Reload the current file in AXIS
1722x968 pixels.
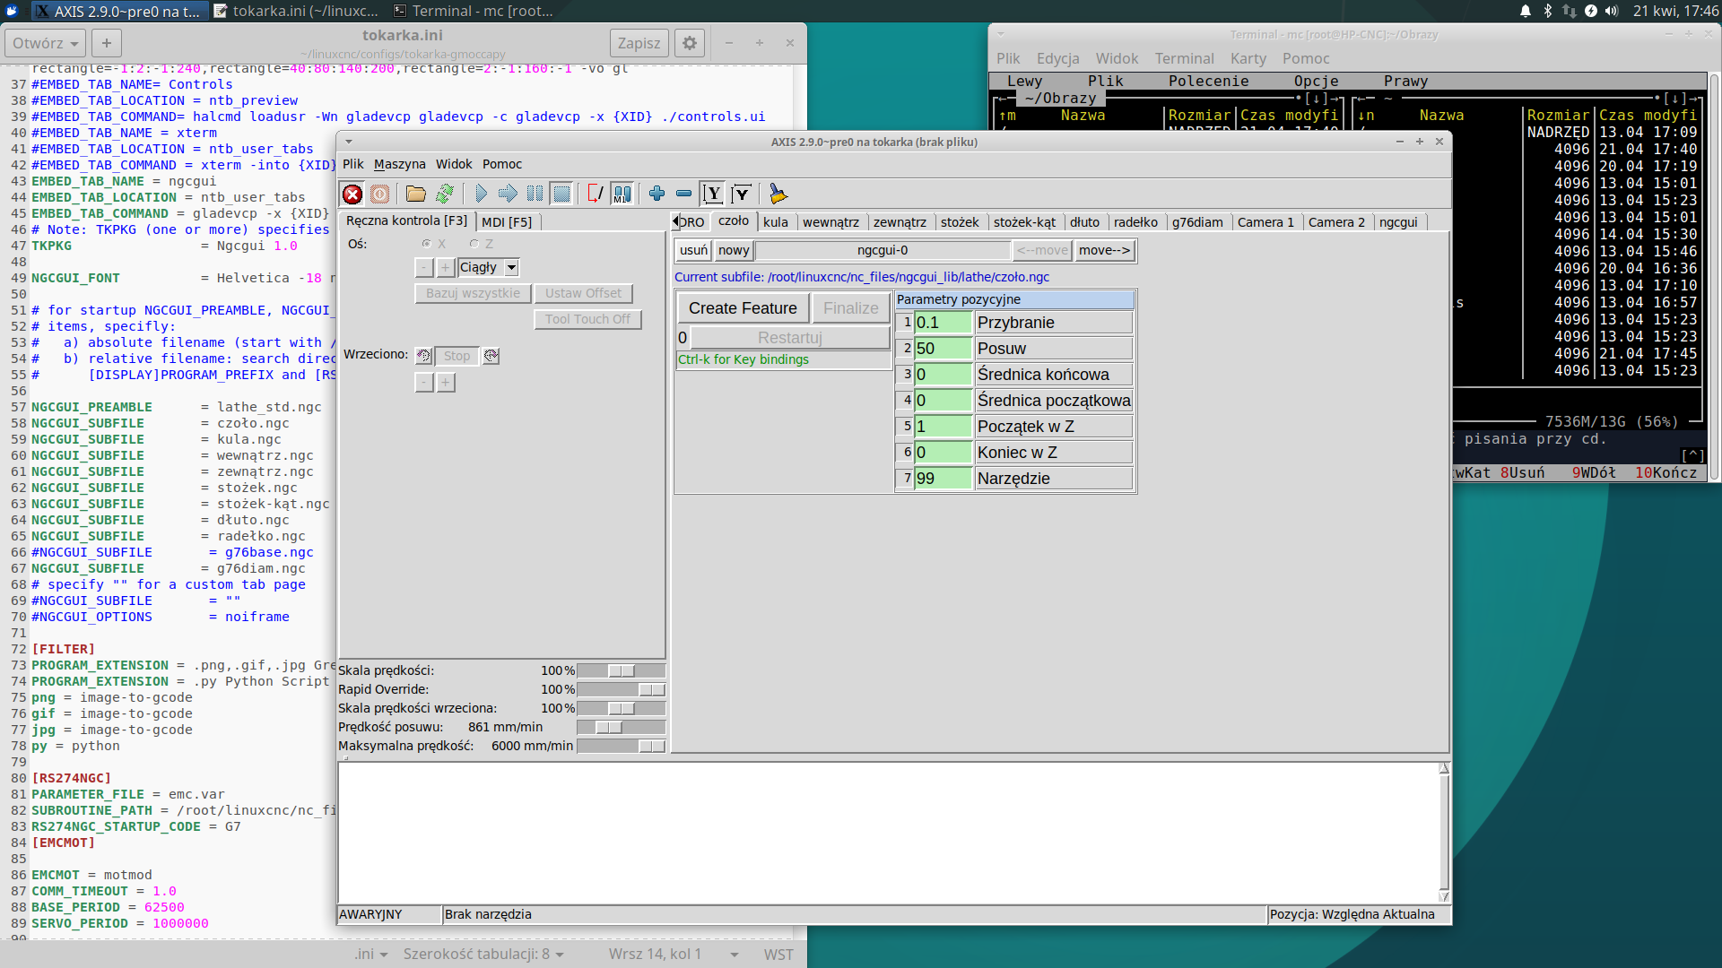(444, 194)
